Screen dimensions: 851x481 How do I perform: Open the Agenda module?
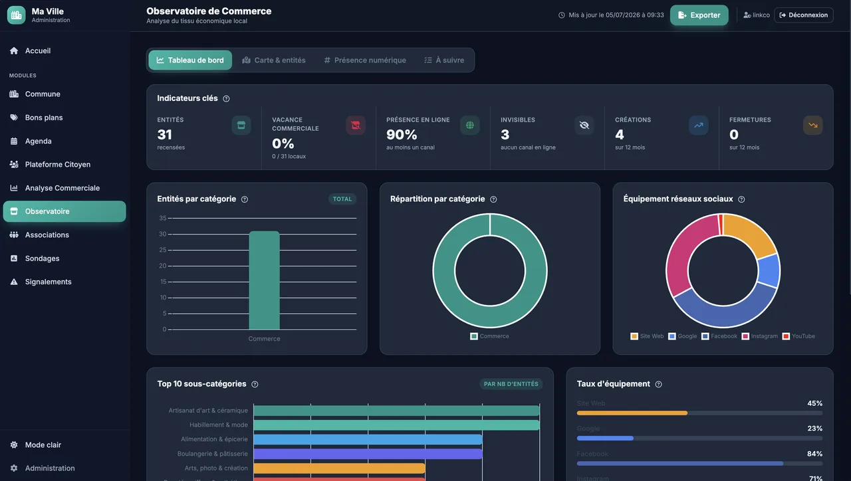(x=64, y=141)
